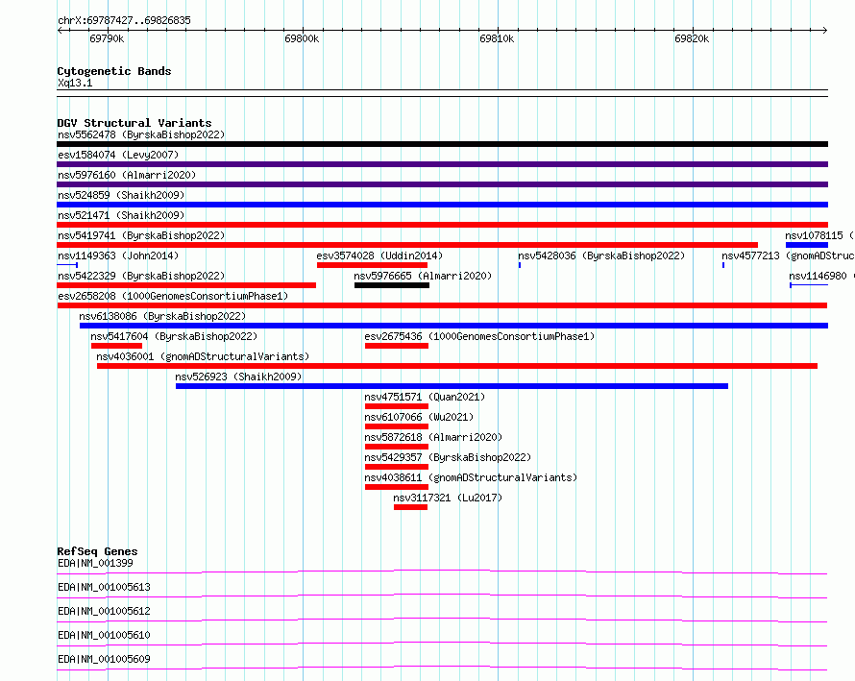Click the nsv5428036 blue tick marker
This screenshot has height=681, width=855.
(520, 265)
